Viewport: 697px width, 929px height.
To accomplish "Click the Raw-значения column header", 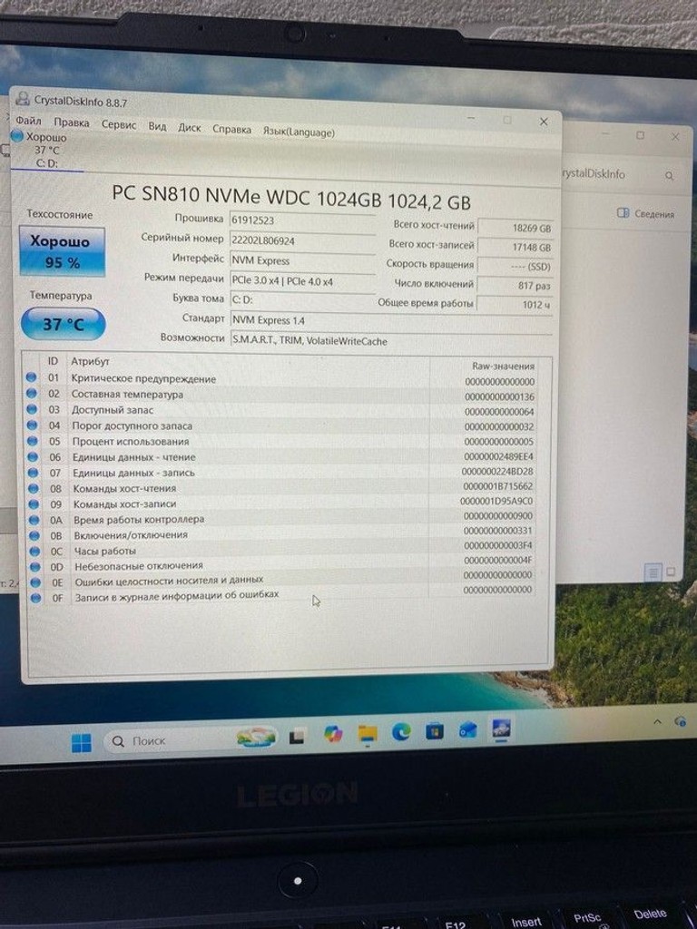I will [x=503, y=367].
